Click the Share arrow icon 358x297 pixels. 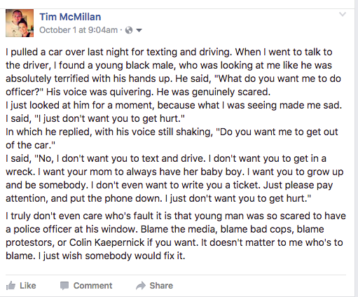point(141,286)
